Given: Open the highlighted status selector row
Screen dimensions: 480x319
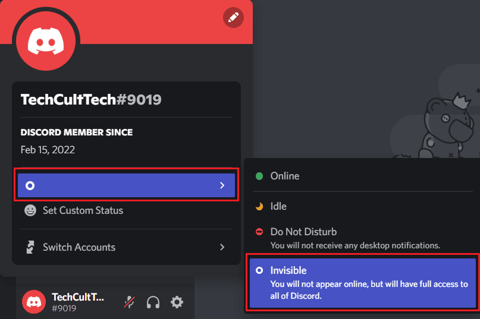Looking at the screenshot, I should pyautogui.click(x=126, y=185).
